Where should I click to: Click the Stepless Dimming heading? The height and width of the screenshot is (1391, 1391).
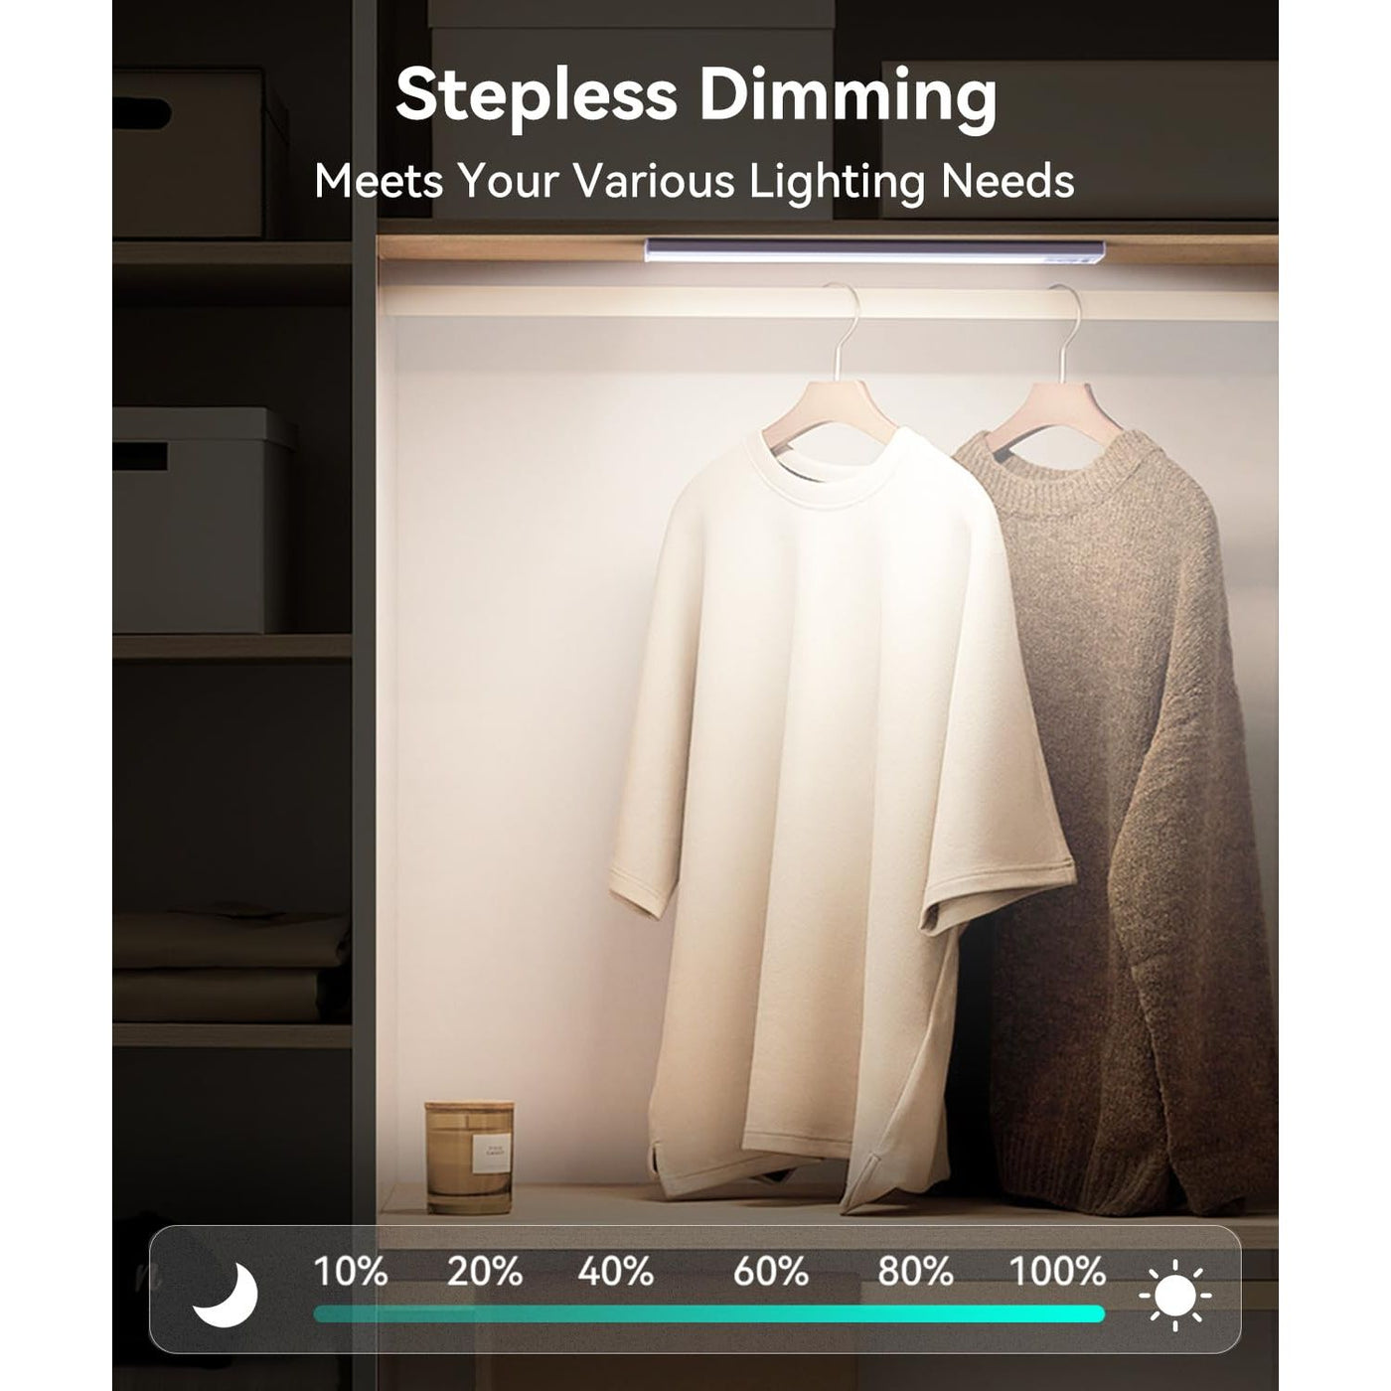click(695, 95)
